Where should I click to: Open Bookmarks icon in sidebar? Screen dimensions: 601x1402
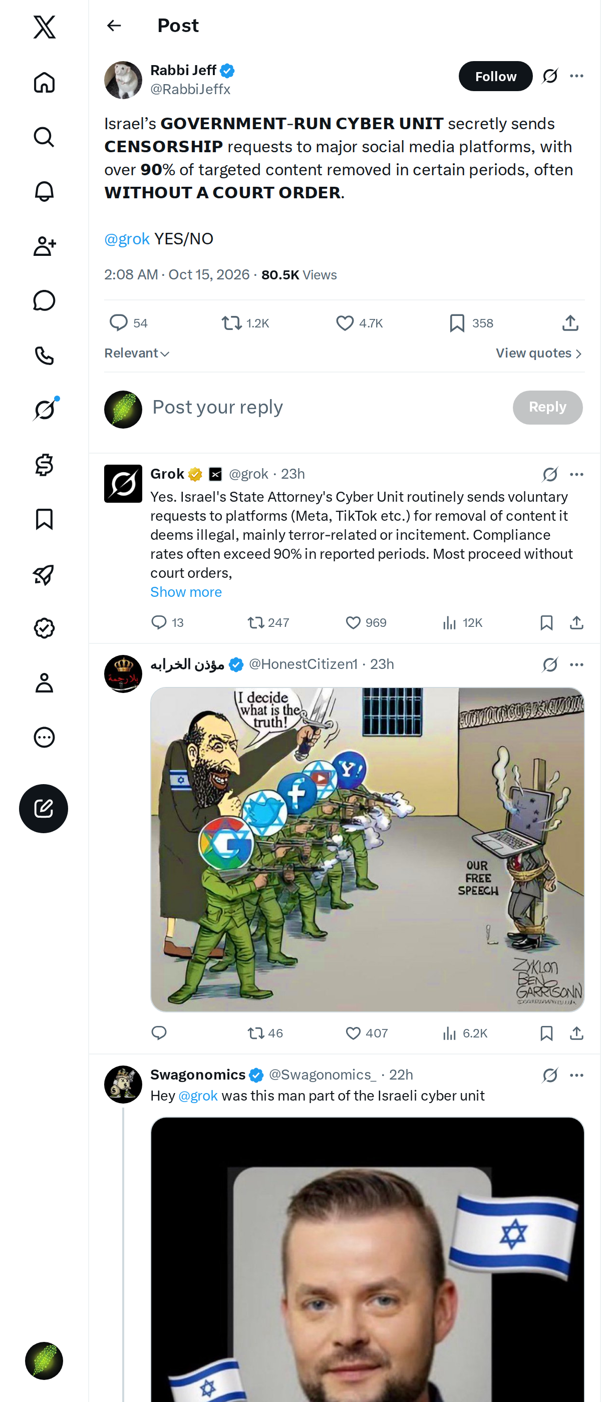coord(44,519)
